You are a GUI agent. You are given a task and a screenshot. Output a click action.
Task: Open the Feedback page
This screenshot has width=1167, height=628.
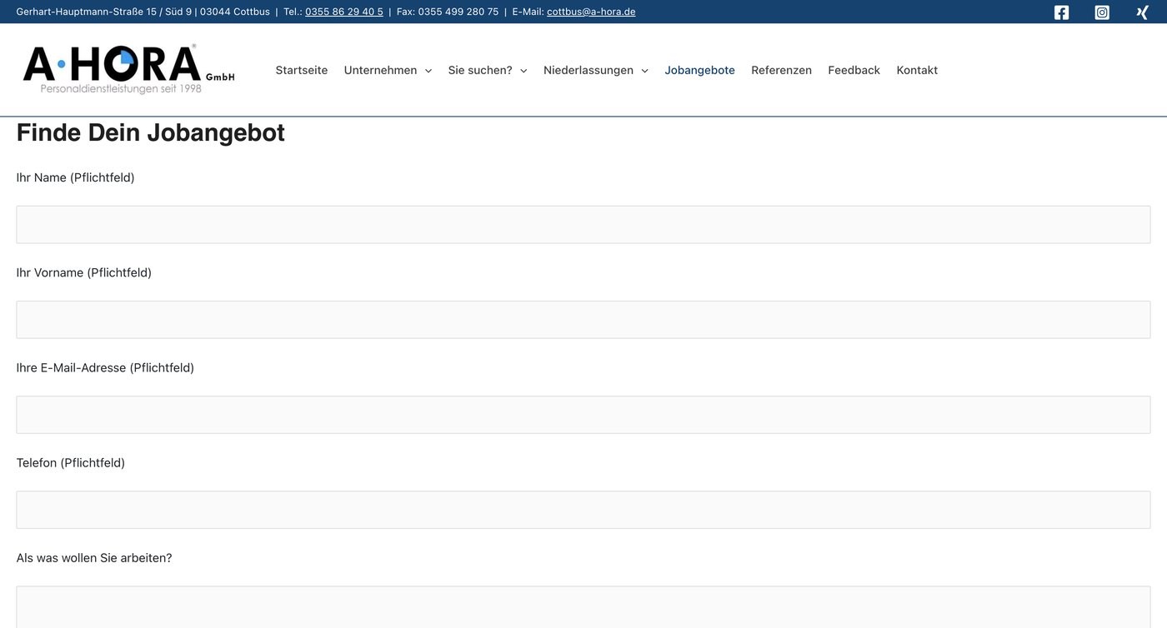tap(854, 70)
